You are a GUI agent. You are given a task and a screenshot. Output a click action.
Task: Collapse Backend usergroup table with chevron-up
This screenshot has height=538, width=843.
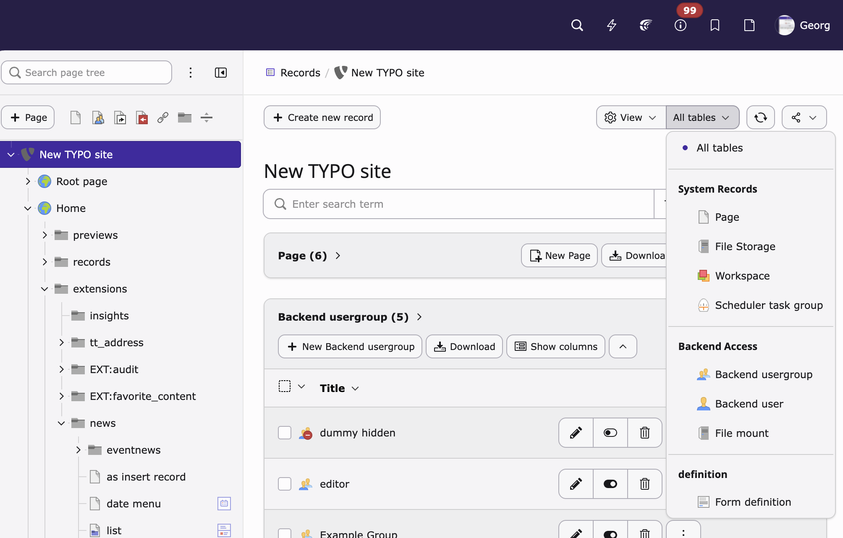point(623,347)
